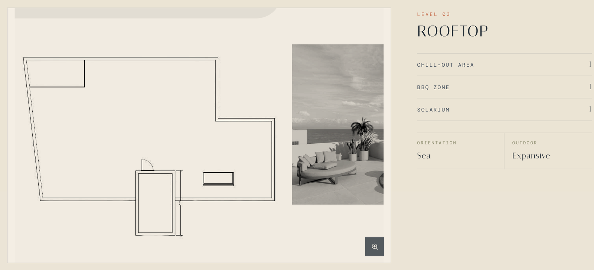Select the Outdoor Expansive cell
Screen dimensions: 594x270
tap(548, 151)
